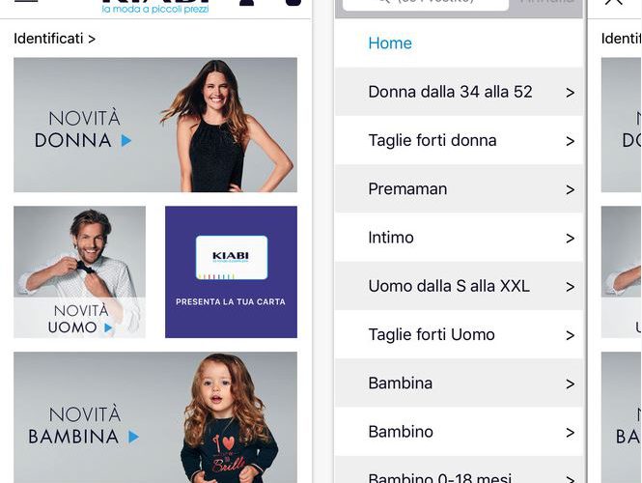Tap the blue arrow beside Uomo
Screen dimensions: 642x483
tap(108, 327)
